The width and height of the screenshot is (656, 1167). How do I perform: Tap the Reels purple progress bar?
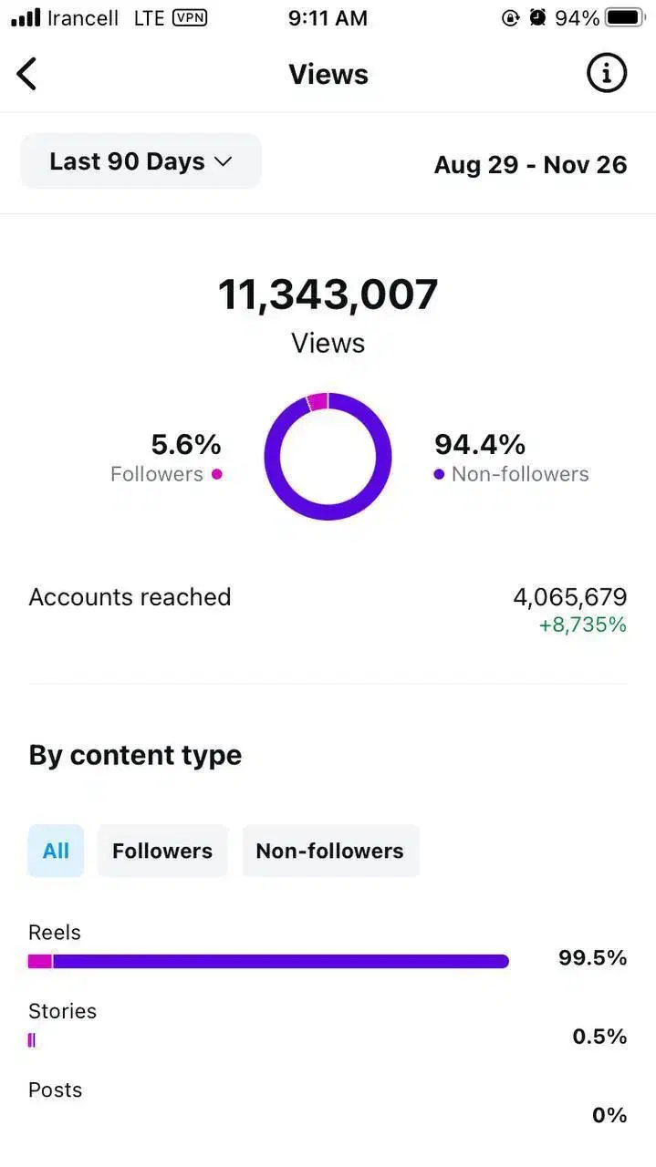coord(279,961)
